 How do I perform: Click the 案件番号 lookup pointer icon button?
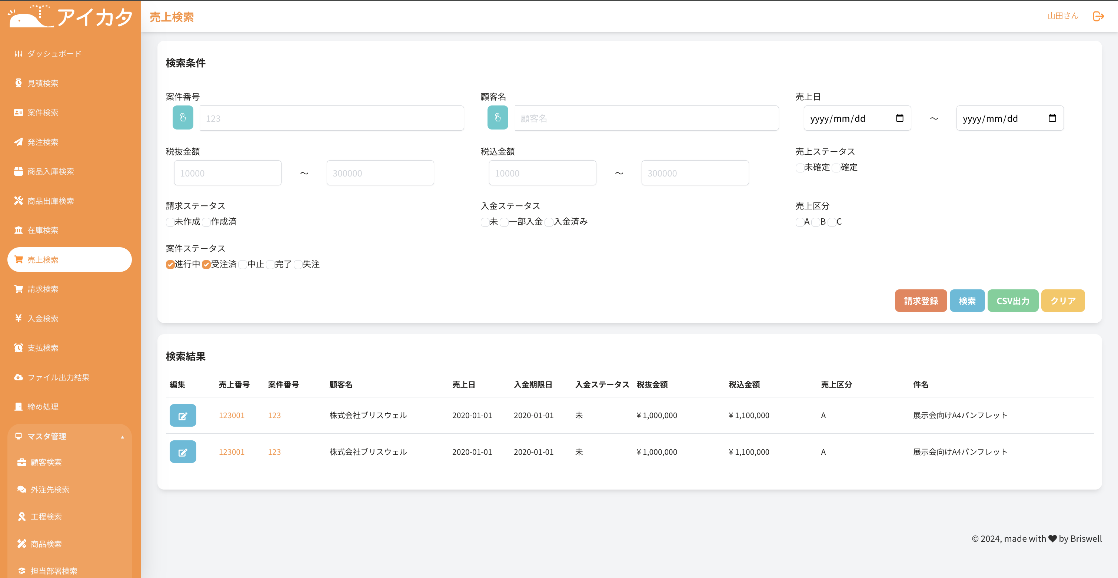183,118
